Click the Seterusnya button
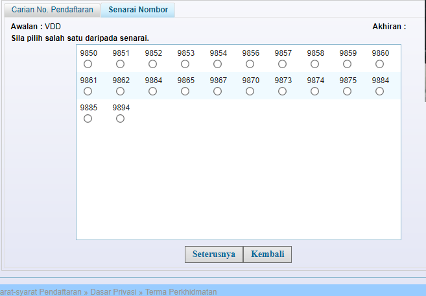Image resolution: width=426 pixels, height=296 pixels. 214,254
